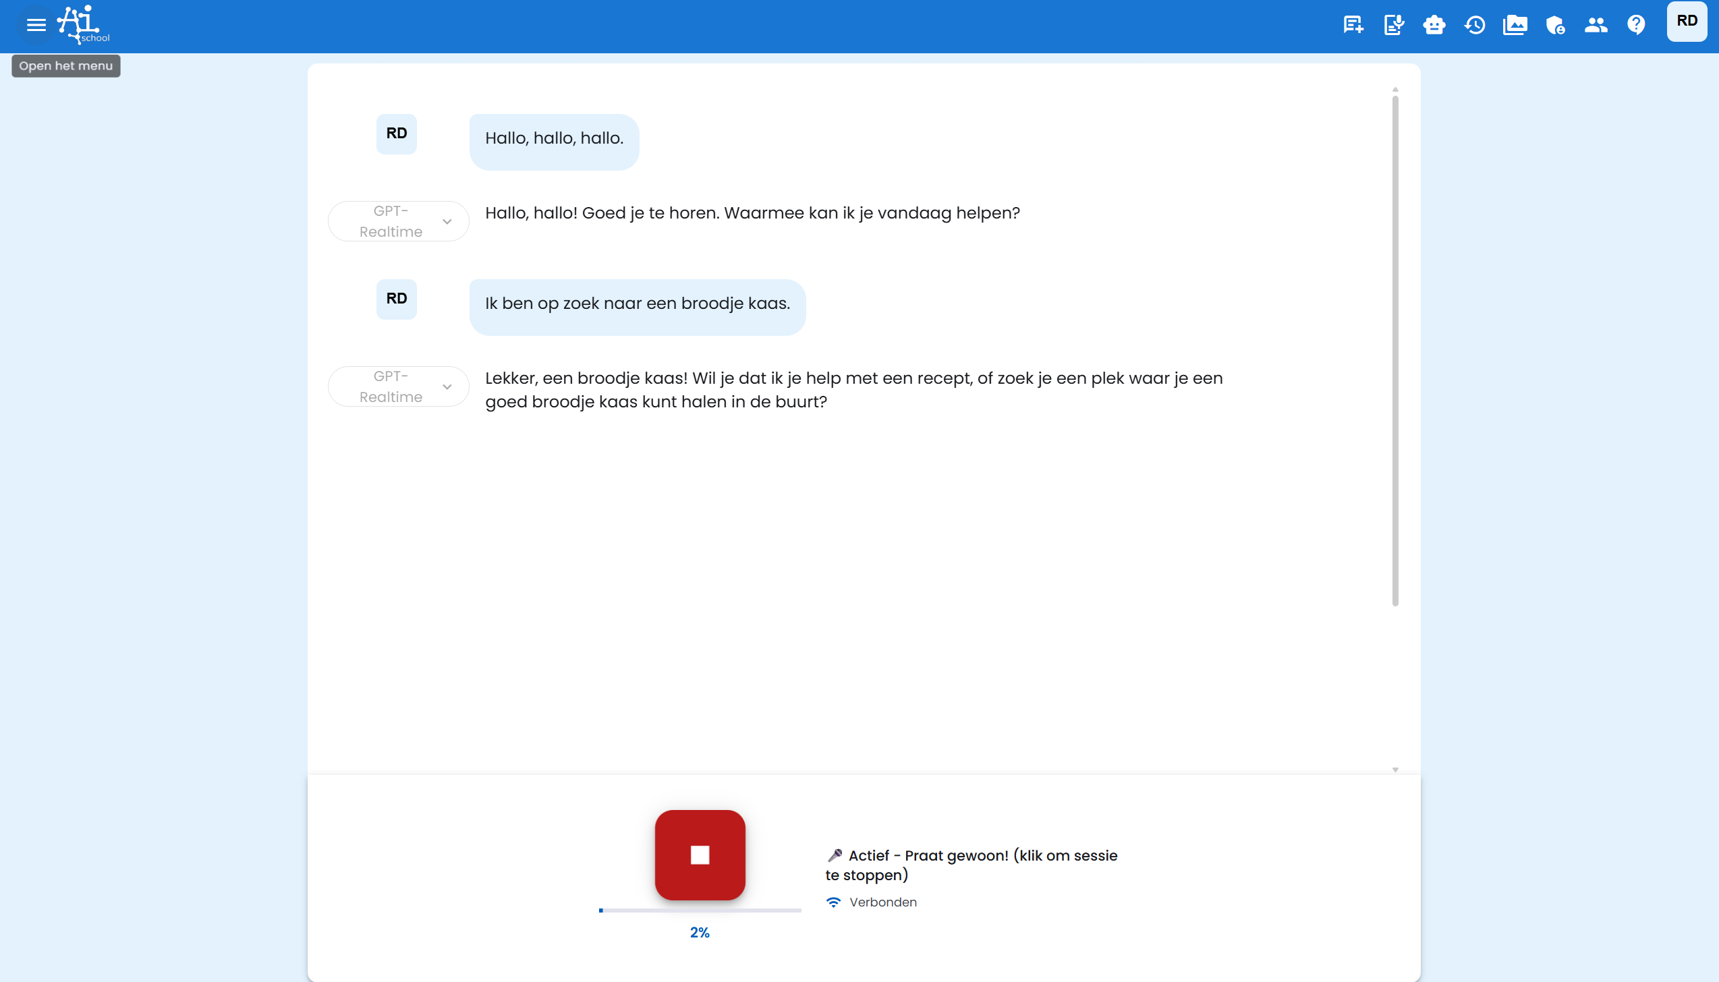Click the 2% progress bar

700,909
